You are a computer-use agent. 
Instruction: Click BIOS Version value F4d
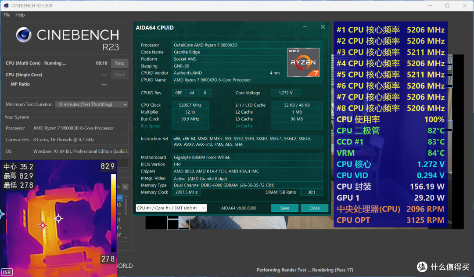177,164
